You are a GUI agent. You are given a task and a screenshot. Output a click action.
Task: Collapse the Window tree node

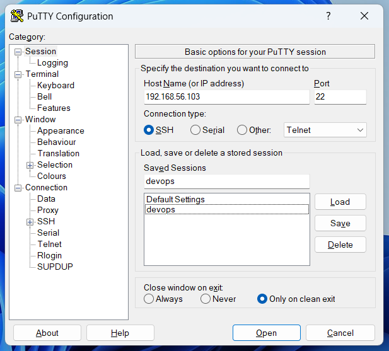click(x=18, y=120)
